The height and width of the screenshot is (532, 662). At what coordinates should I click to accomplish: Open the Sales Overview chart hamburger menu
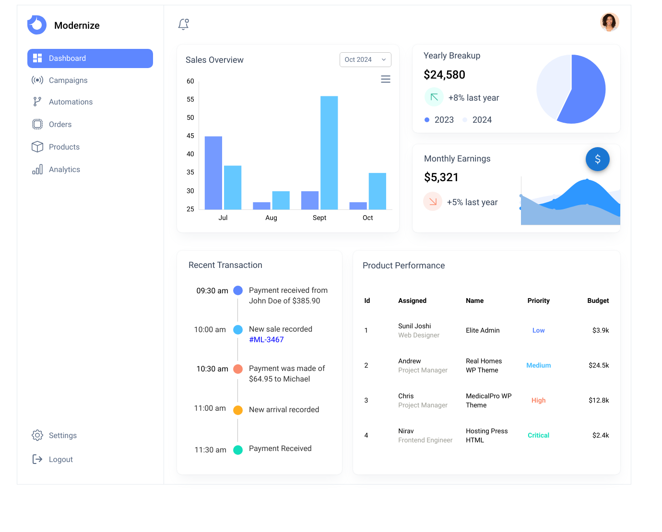tap(385, 79)
